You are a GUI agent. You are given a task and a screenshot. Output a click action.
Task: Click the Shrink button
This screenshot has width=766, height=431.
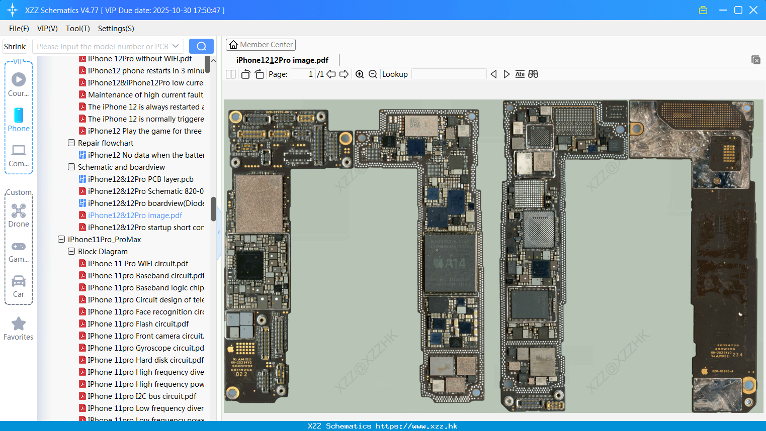click(15, 46)
